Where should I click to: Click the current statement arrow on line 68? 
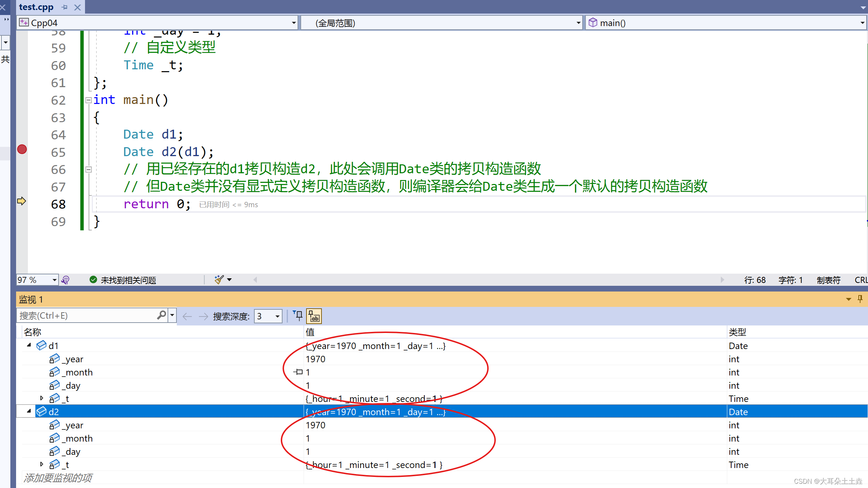21,201
